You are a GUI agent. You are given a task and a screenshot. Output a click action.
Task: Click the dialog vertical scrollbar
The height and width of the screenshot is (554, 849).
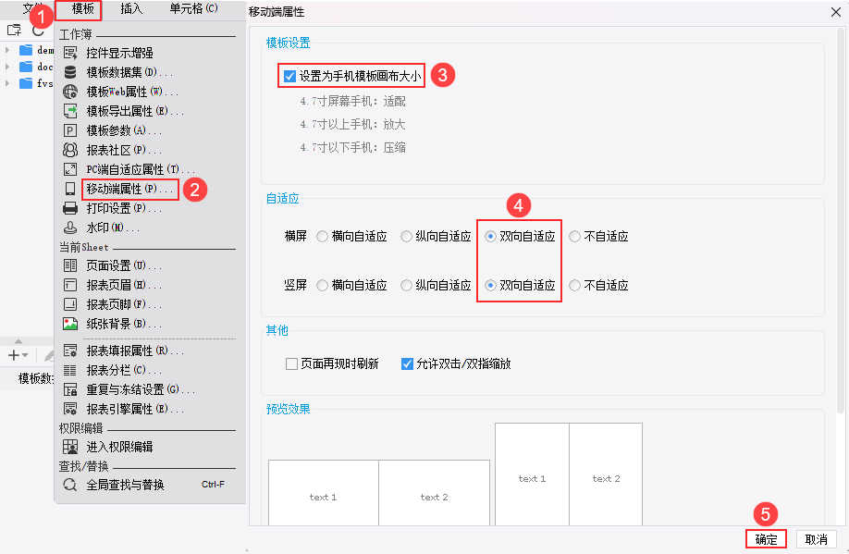pos(841,222)
